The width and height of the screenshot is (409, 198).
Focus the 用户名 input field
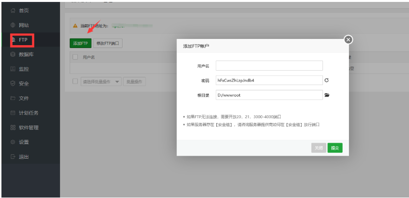269,66
